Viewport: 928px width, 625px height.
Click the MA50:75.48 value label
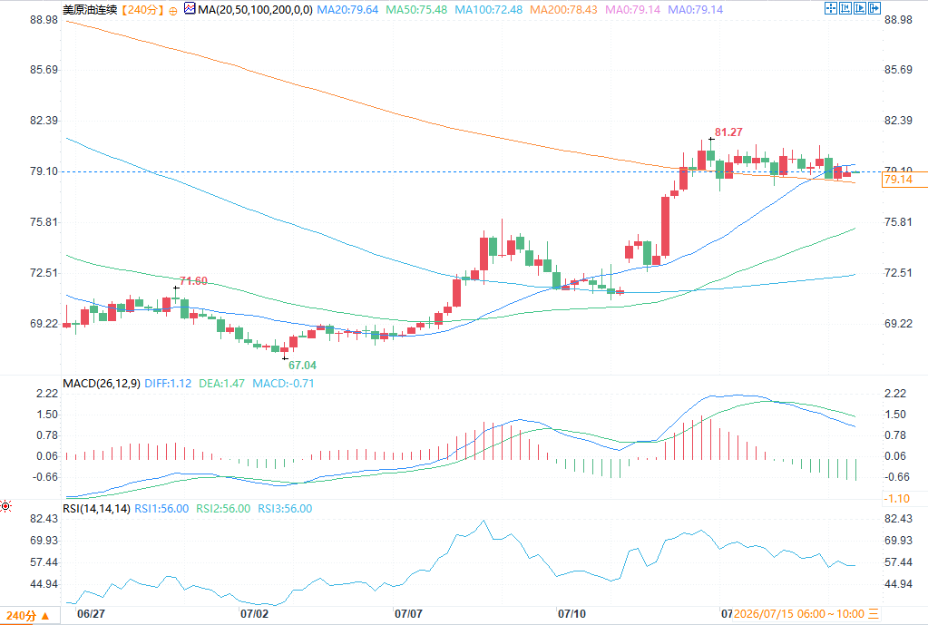416,9
